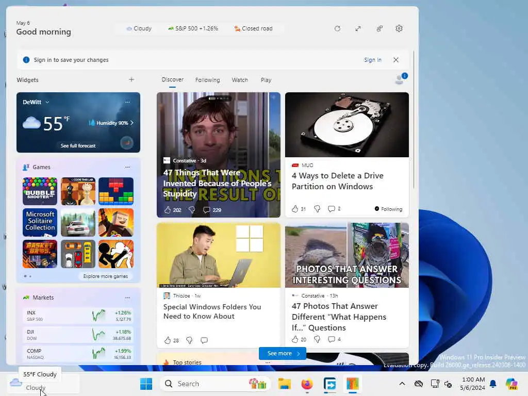The height and width of the screenshot is (396, 528).
Task: Open Firefox from taskbar
Action: coord(307,384)
